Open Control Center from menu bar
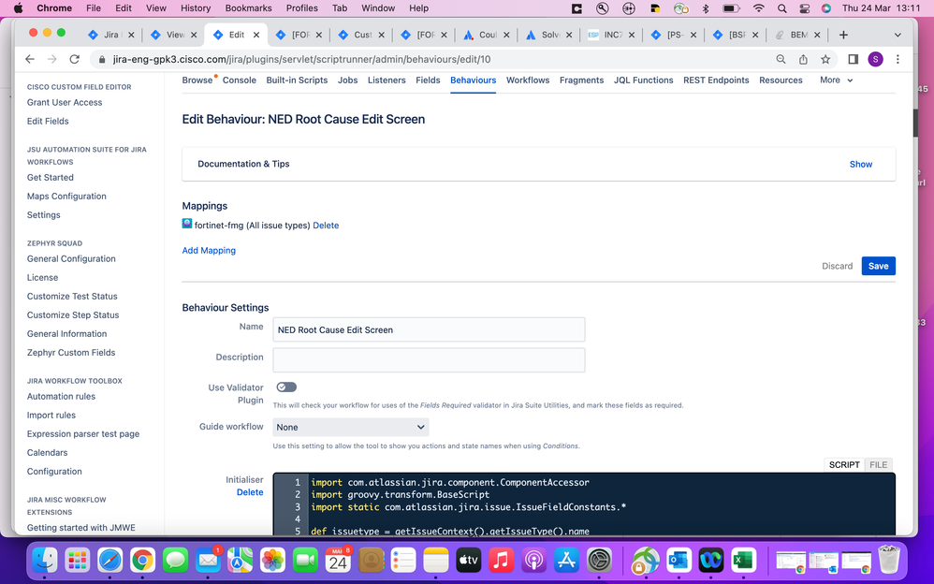The width and height of the screenshot is (934, 584). tap(804, 8)
